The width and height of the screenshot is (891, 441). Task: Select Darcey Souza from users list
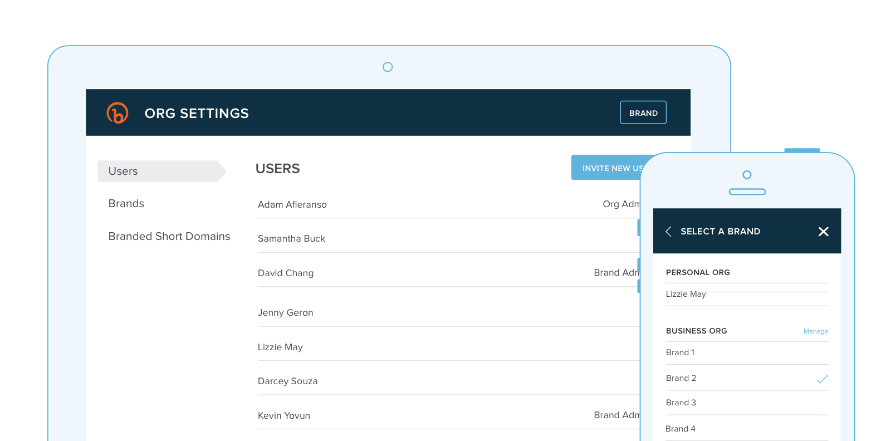click(x=287, y=381)
